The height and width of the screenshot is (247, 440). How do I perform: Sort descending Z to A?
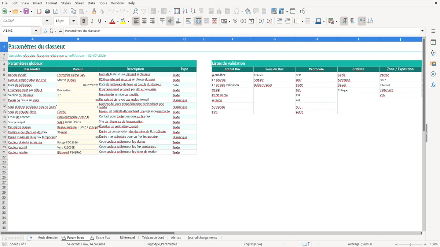click(x=193, y=11)
